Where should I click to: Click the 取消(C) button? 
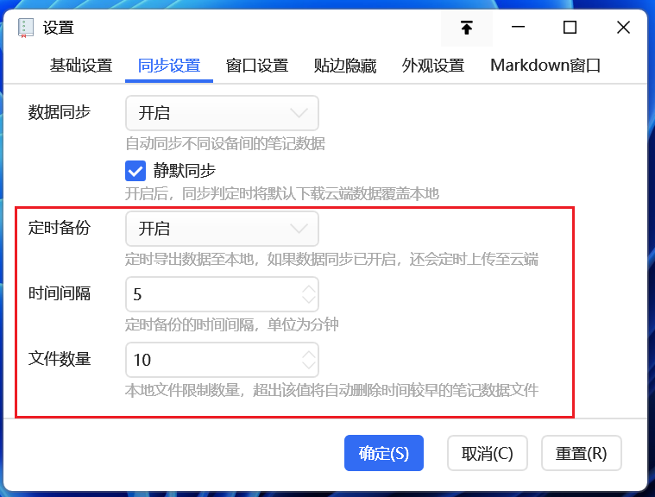point(488,453)
